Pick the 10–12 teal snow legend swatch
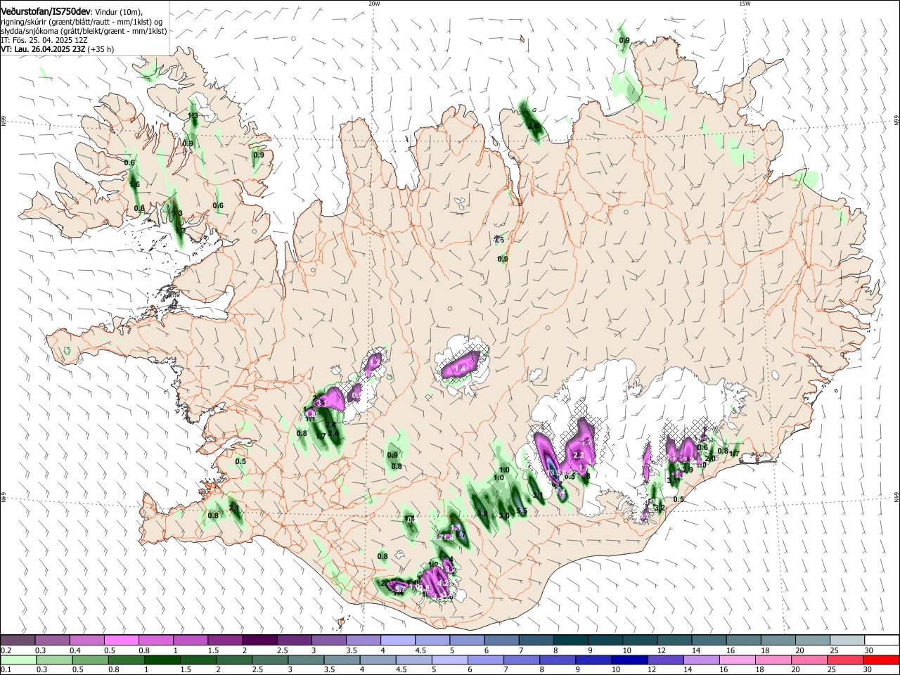Image resolution: width=900 pixels, height=675 pixels. click(640, 640)
